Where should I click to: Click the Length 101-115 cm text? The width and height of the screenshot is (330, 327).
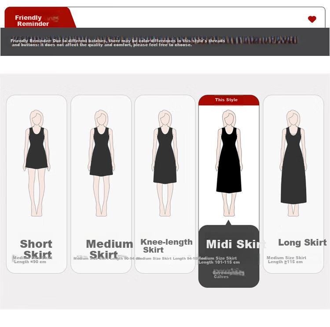click(219, 262)
